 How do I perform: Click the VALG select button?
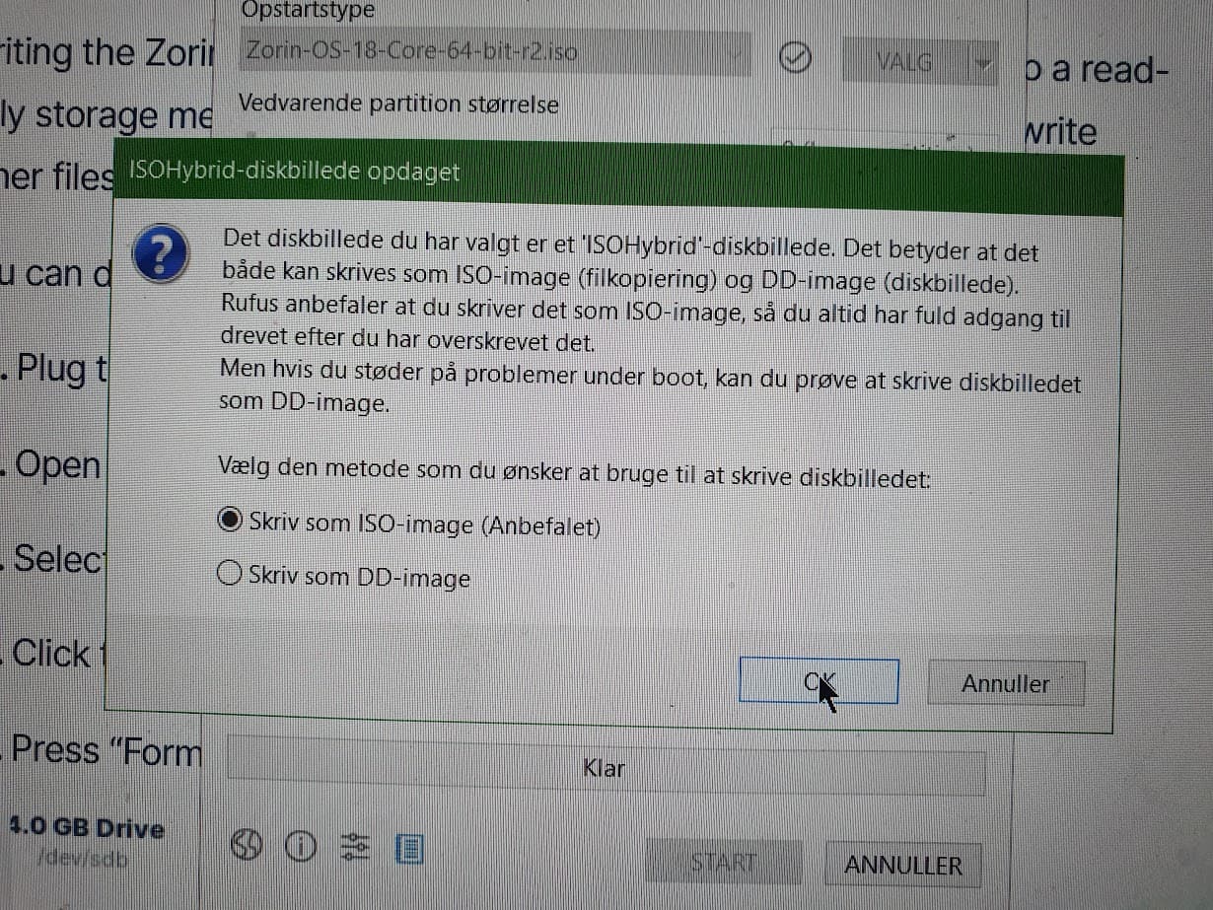pos(903,63)
